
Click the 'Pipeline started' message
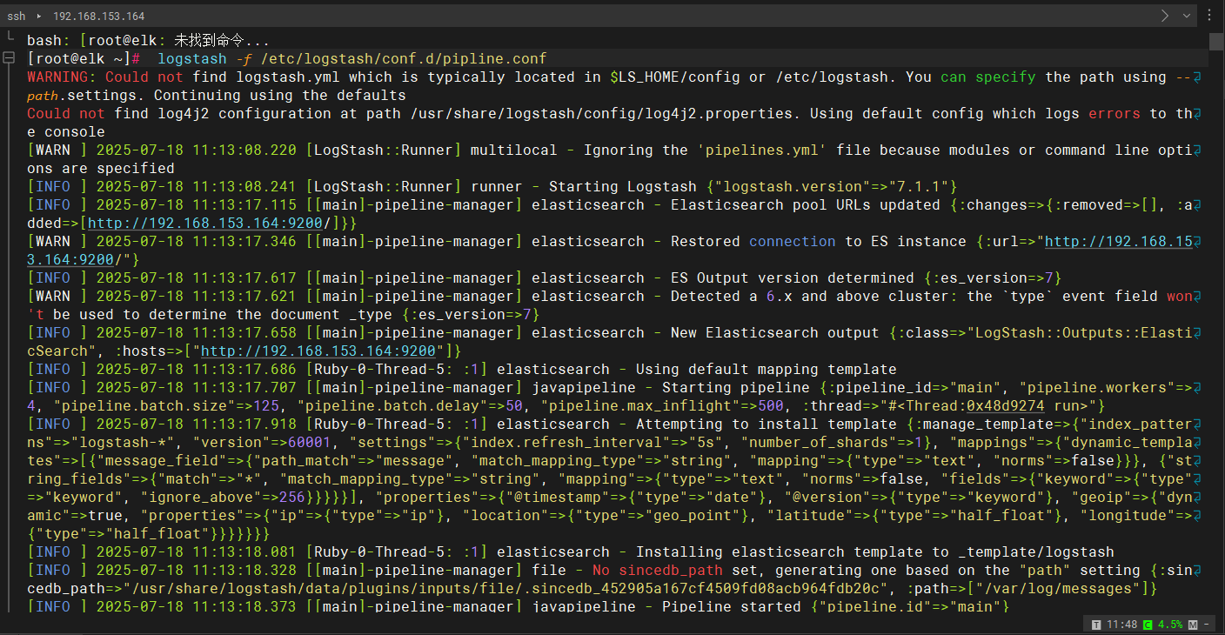click(x=731, y=607)
